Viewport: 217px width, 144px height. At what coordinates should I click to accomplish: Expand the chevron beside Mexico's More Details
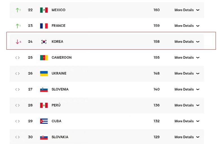tap(198, 10)
